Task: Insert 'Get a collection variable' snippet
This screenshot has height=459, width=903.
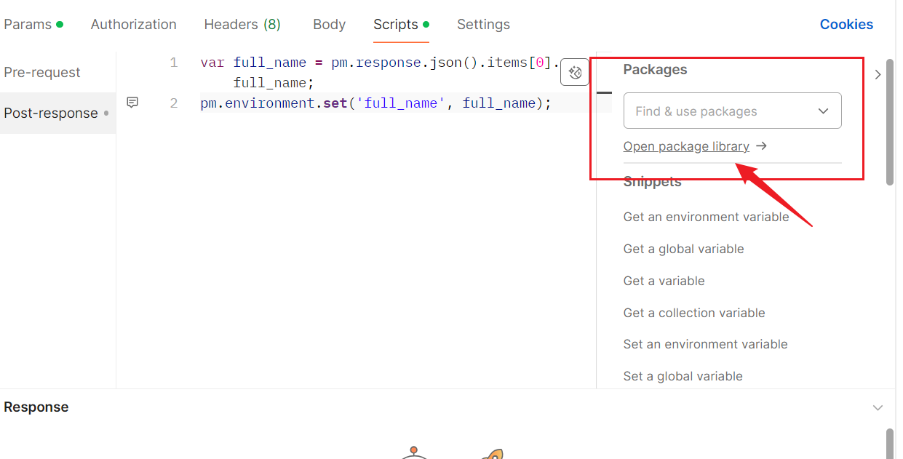Action: point(694,313)
